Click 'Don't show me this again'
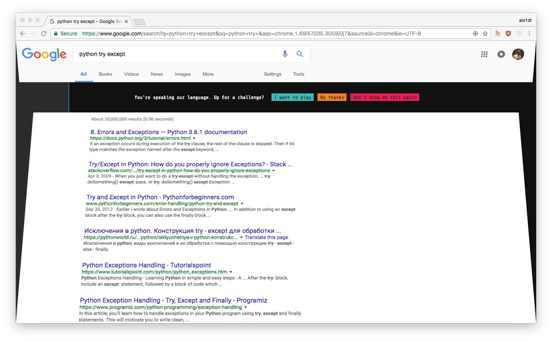Screen dimensions: 552x342 pyautogui.click(x=385, y=97)
